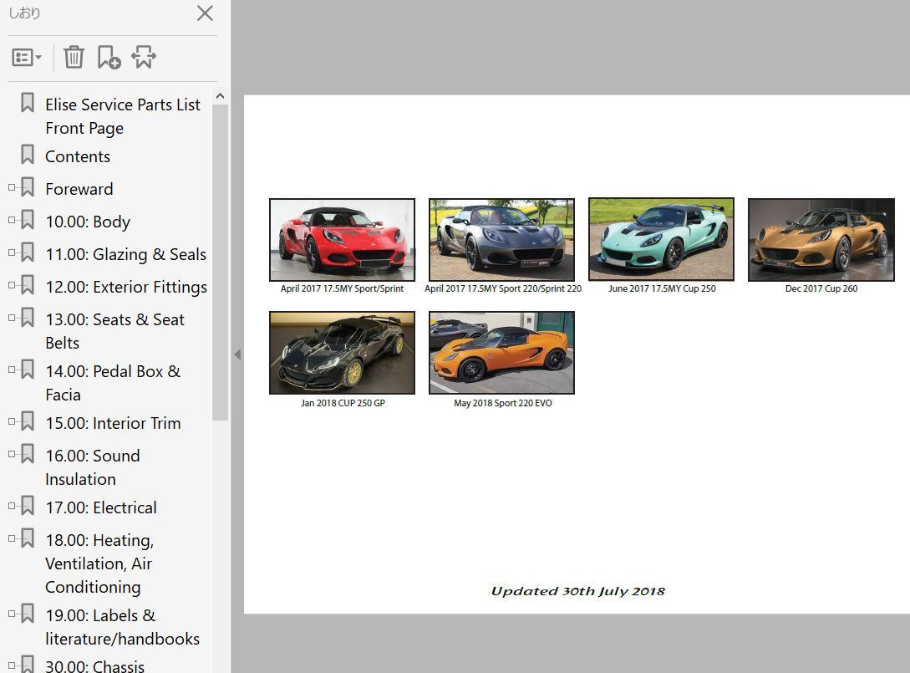Image resolution: width=910 pixels, height=673 pixels.
Task: Click bookmark icon beside Contents
Action: 28,155
